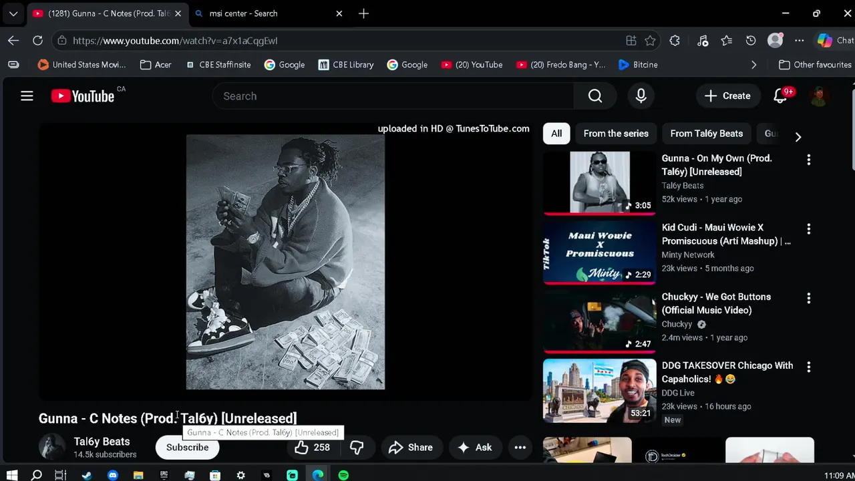Show more filter chips with right arrow
This screenshot has height=481, width=855.
pos(798,136)
